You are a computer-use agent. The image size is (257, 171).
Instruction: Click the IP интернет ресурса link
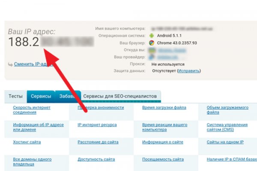click(97, 125)
